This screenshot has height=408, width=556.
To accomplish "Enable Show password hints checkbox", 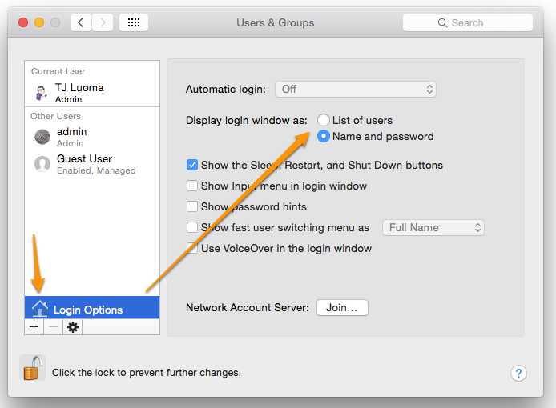I will pos(192,206).
